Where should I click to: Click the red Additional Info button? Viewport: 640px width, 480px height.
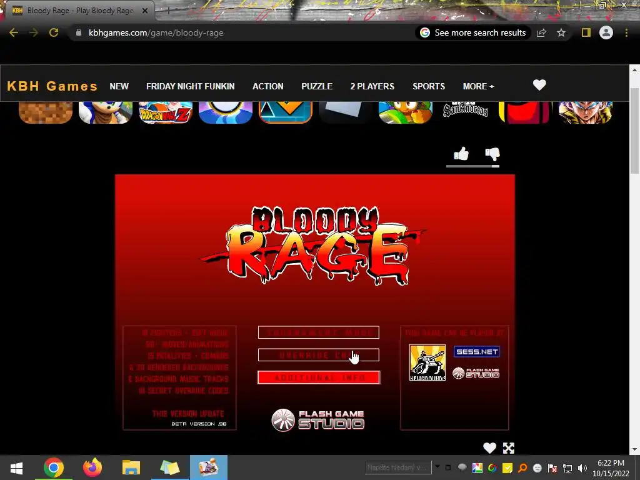tap(318, 377)
